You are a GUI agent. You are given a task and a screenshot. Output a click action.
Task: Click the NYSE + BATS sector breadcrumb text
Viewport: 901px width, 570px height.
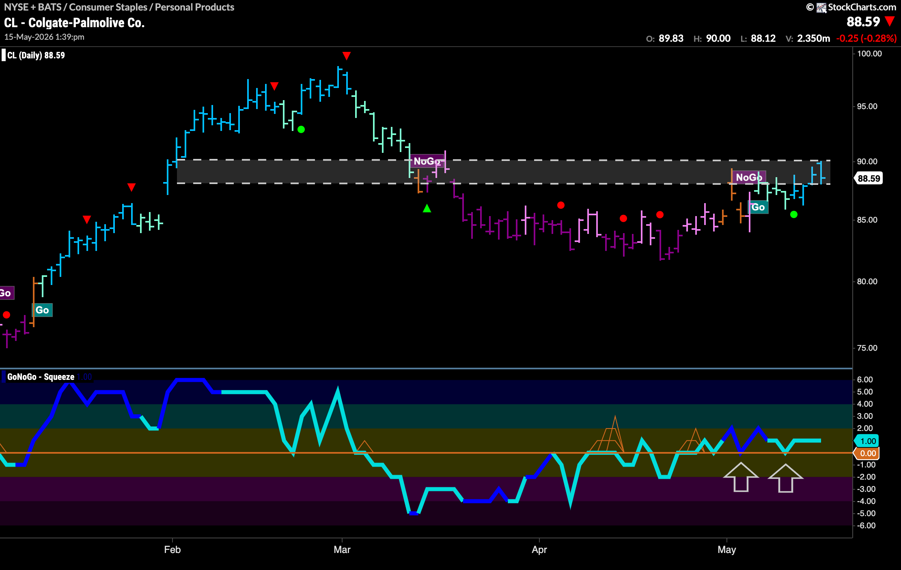pyautogui.click(x=119, y=7)
